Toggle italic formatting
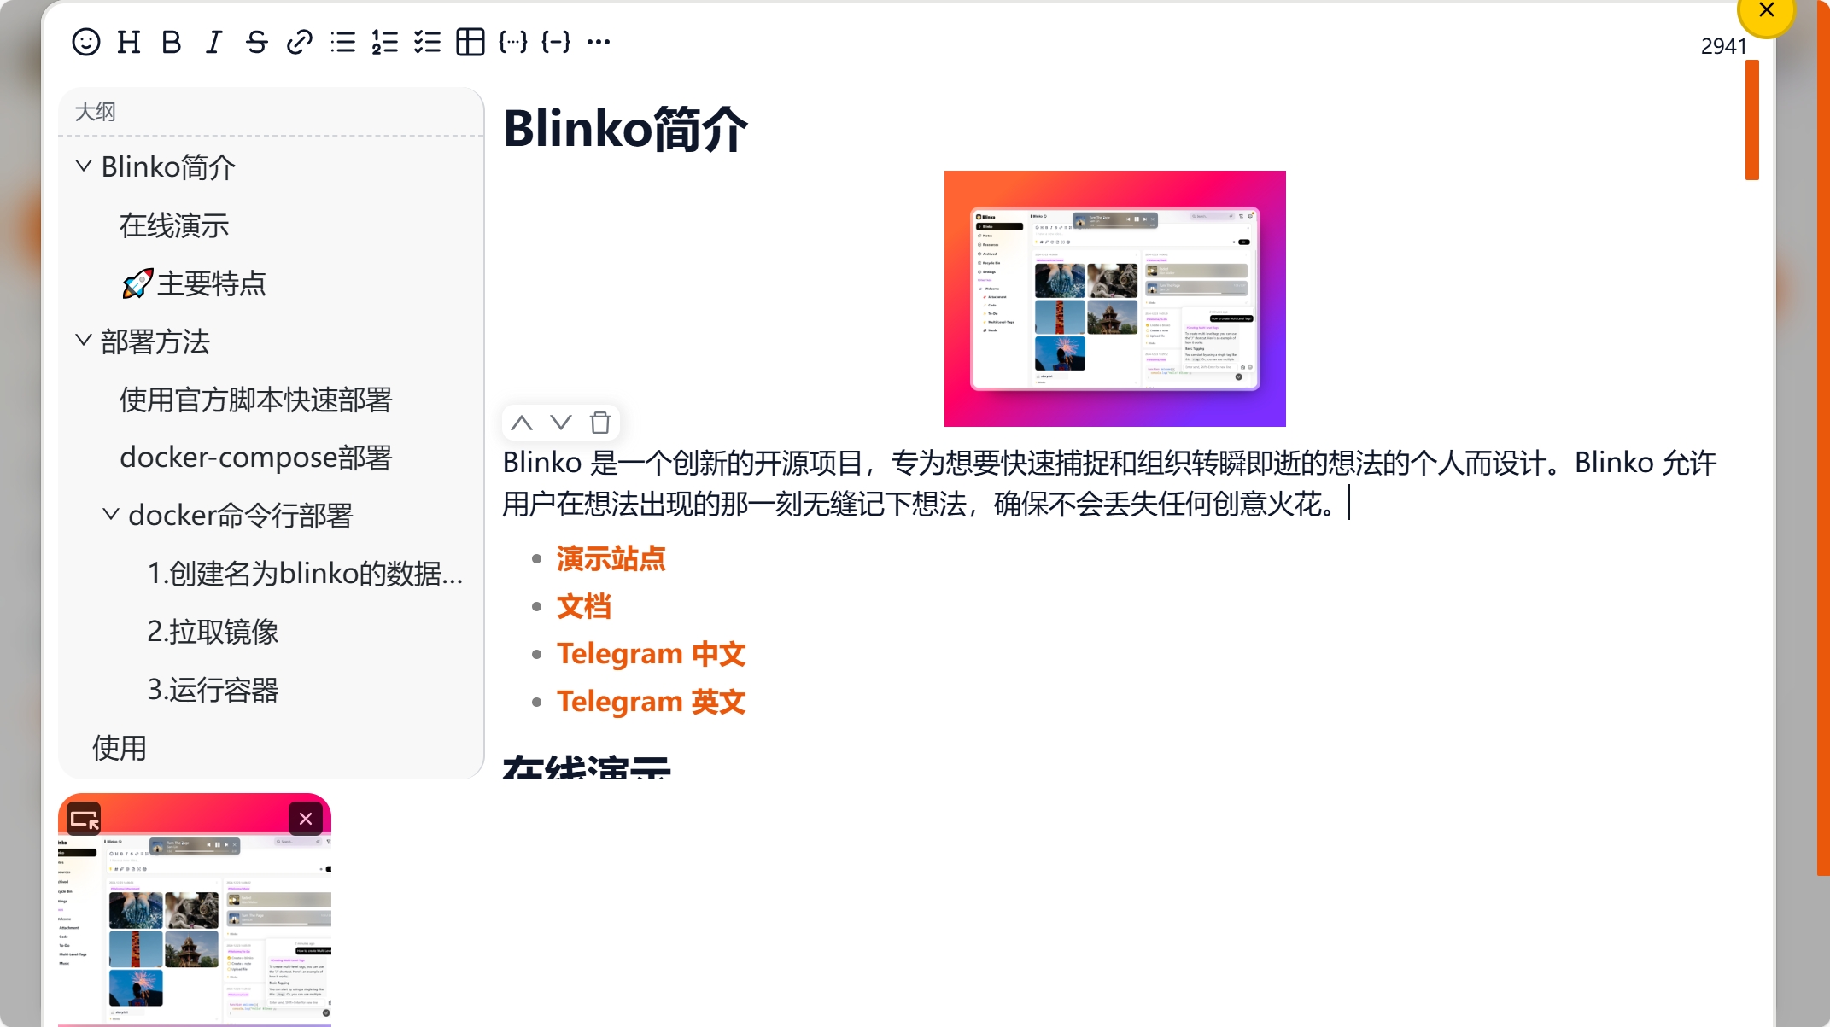Image resolution: width=1830 pixels, height=1027 pixels. [x=213, y=42]
